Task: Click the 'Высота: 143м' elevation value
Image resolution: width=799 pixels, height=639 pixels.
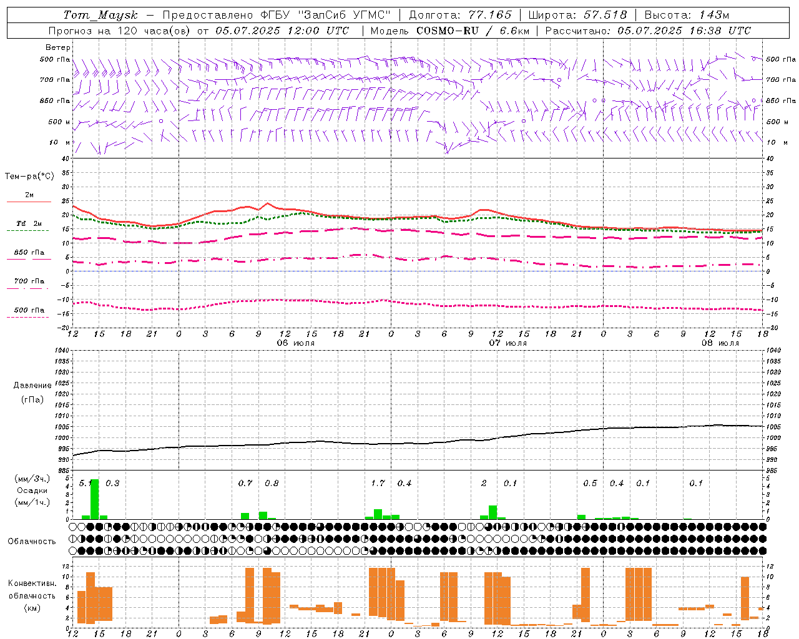Action: coord(687,15)
